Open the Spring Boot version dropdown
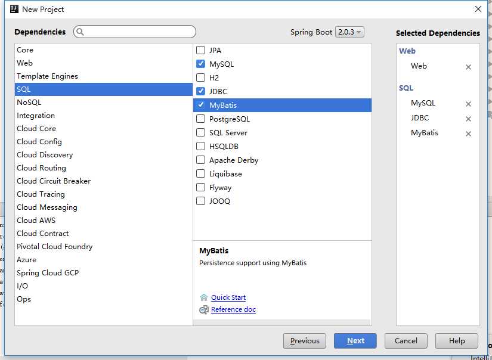Viewport: 492px width, 360px height. coord(349,32)
